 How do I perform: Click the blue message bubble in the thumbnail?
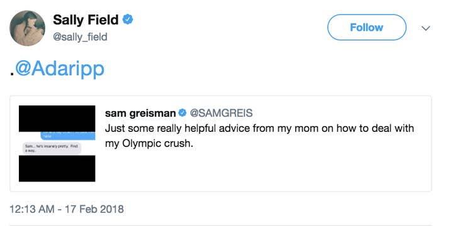67,136
